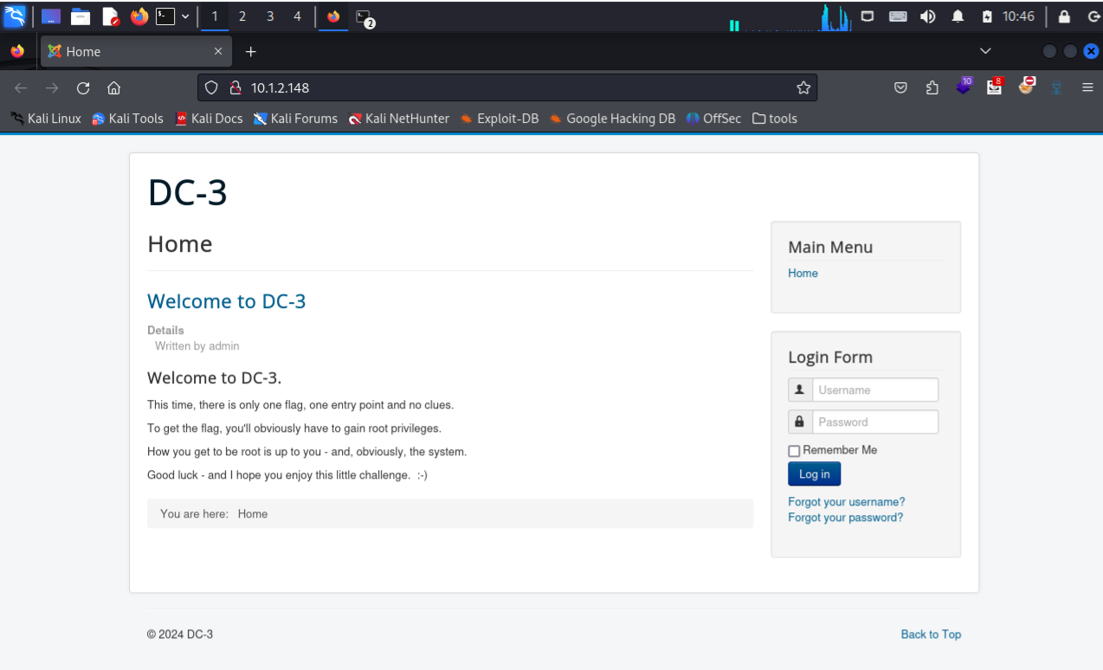Click the Log in button
The height and width of the screenshot is (670, 1103).
pyautogui.click(x=814, y=474)
